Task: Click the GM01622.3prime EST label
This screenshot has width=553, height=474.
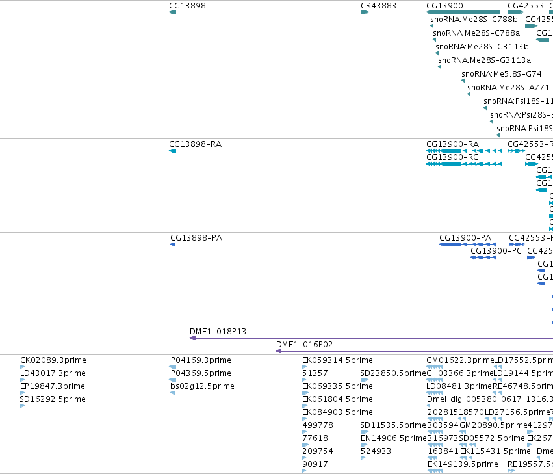Action: (460, 360)
